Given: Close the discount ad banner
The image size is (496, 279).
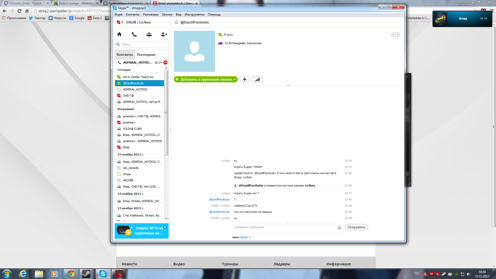Looking at the screenshot, I should (x=165, y=227).
